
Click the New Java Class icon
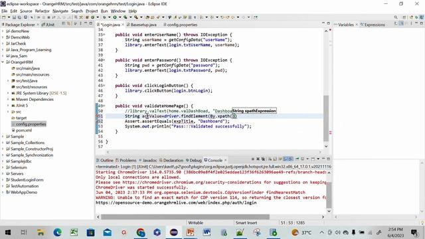pyautogui.click(x=92, y=17)
